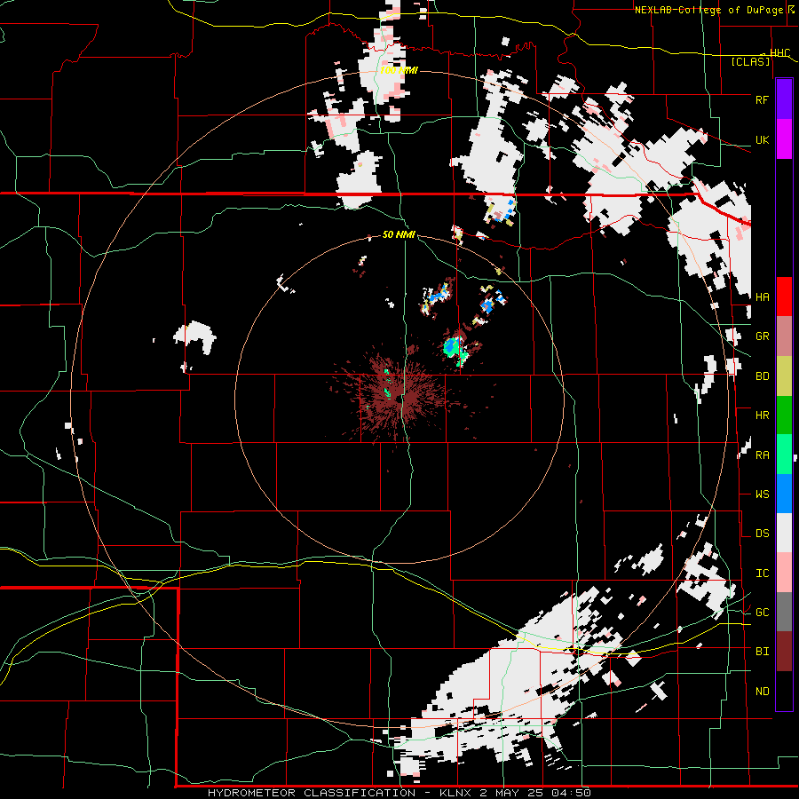Click the 'HHC' product label
This screenshot has width=799, height=799.
tap(779, 53)
